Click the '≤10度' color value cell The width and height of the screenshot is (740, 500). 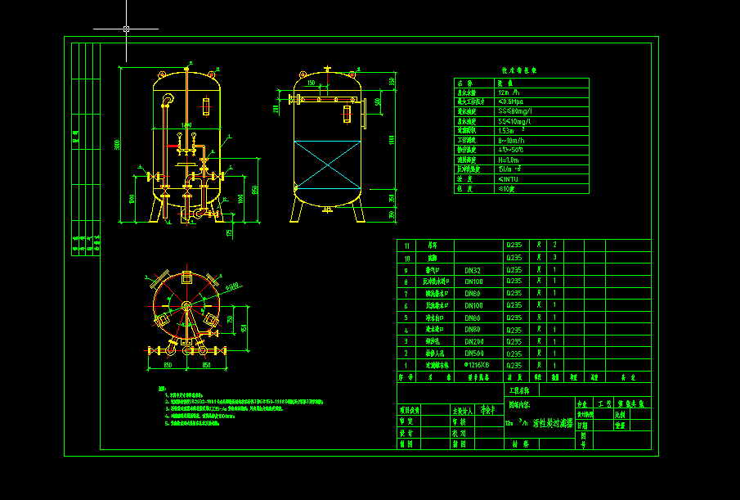coord(506,189)
